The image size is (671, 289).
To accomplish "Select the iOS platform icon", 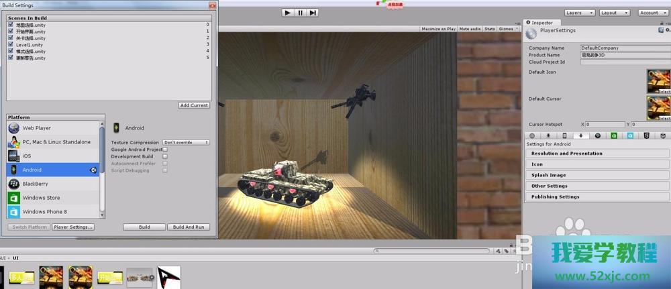I will [x=14, y=156].
